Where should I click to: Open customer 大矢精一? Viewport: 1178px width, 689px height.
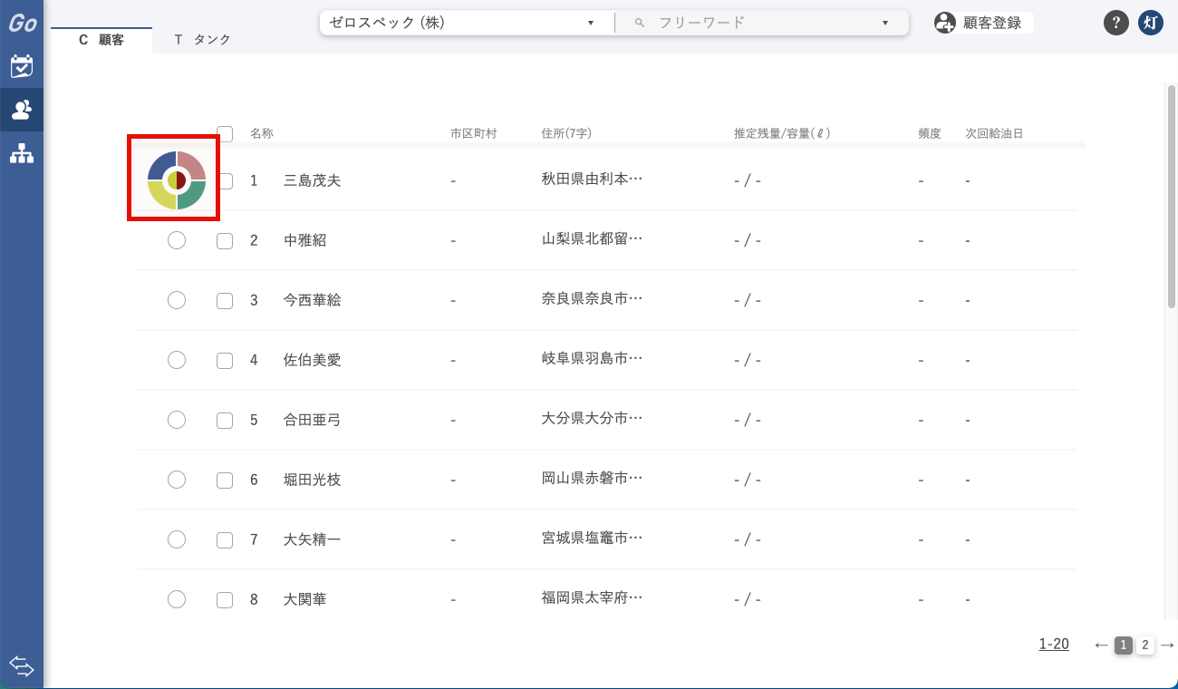[x=313, y=539]
